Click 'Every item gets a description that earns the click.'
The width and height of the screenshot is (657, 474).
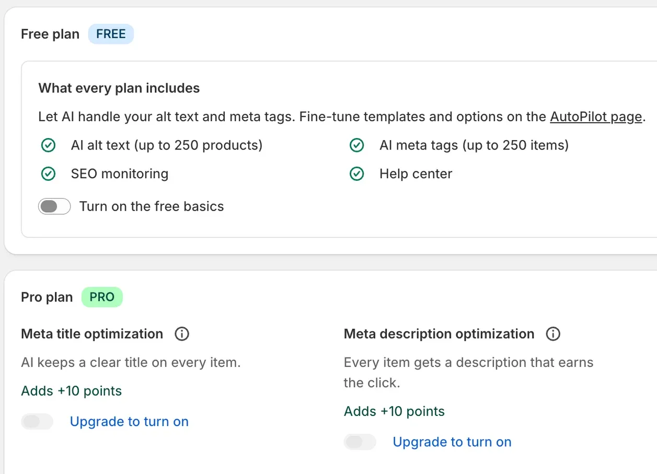coord(468,373)
